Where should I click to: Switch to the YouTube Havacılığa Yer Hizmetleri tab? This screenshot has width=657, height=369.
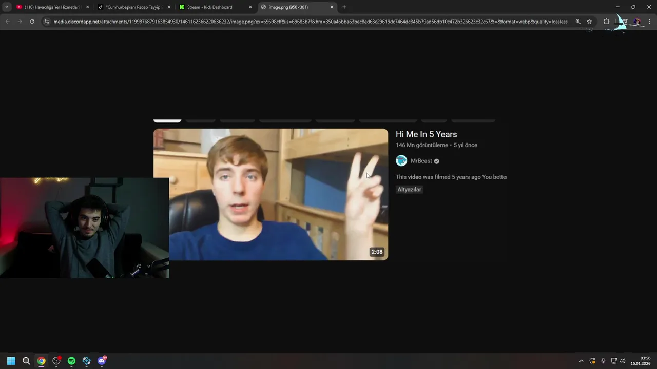coord(52,7)
